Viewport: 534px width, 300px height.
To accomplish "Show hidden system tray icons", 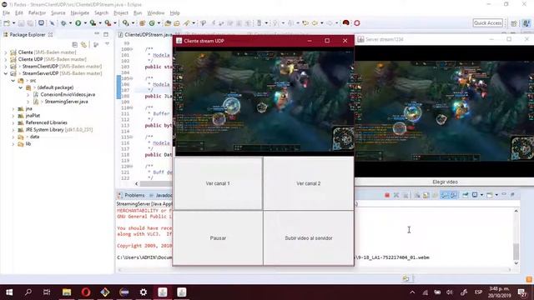I will coord(412,292).
